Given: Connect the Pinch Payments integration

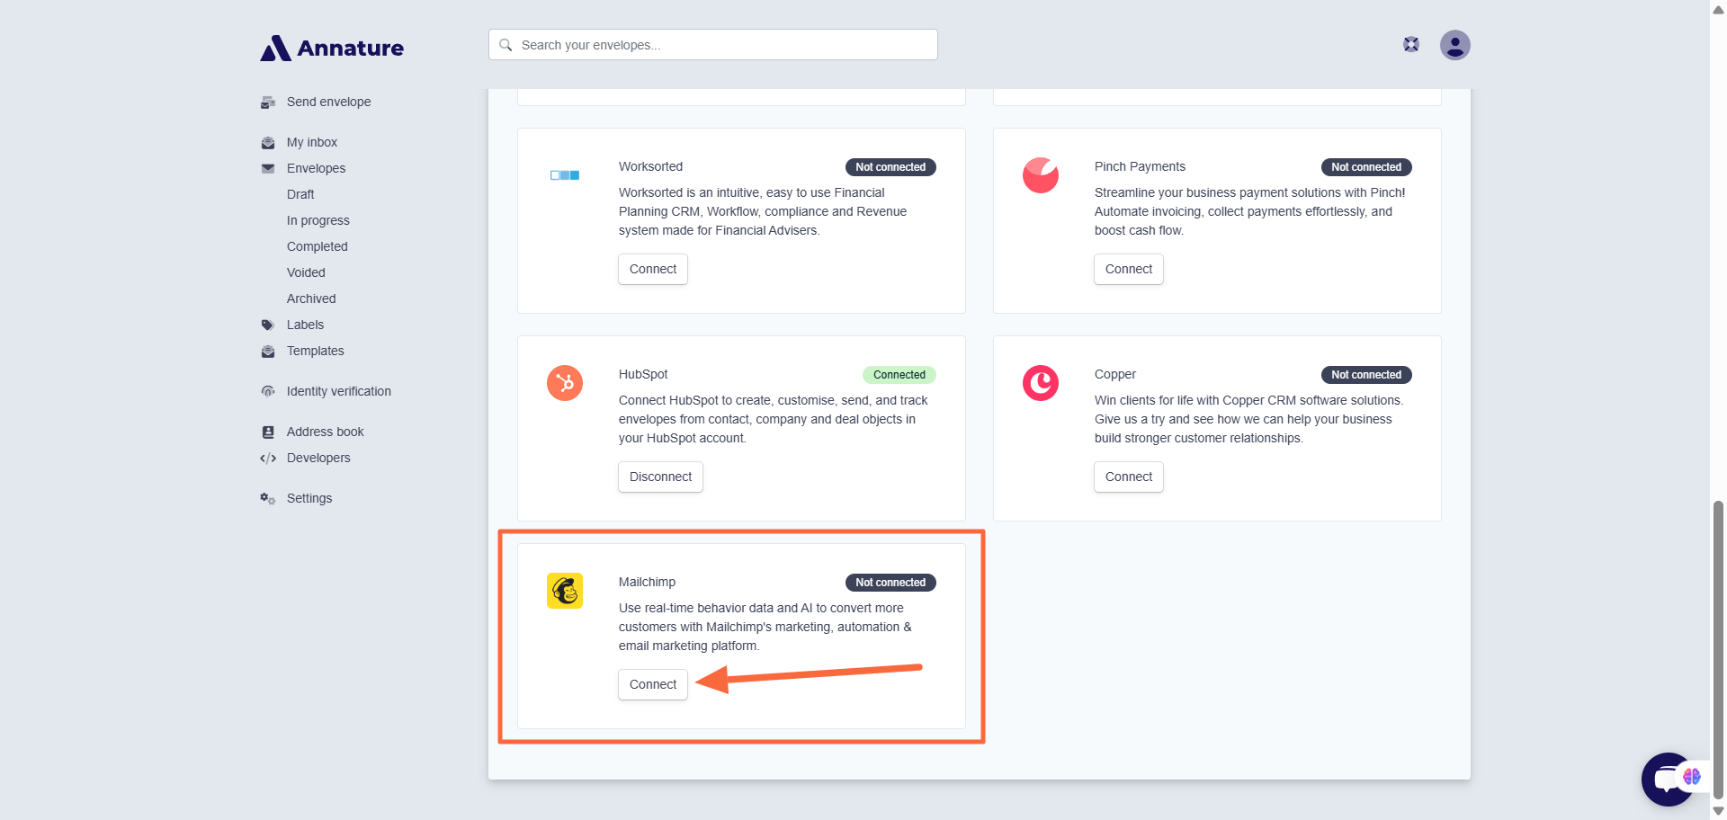Looking at the screenshot, I should pyautogui.click(x=1129, y=269).
